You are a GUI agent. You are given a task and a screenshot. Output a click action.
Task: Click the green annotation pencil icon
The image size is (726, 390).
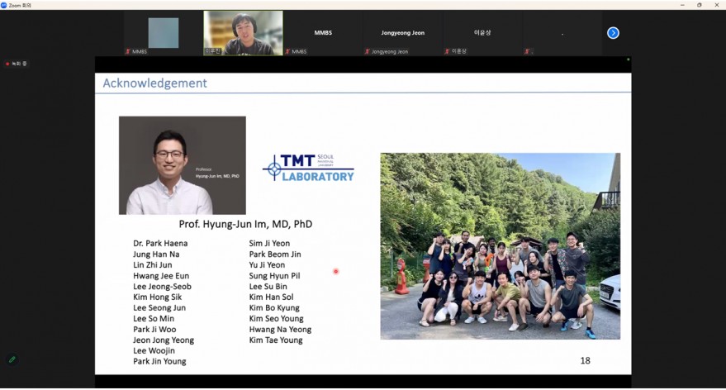pyautogui.click(x=12, y=359)
